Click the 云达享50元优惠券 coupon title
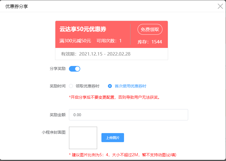Viewport: 226px width, 161px height. pyautogui.click(x=83, y=29)
